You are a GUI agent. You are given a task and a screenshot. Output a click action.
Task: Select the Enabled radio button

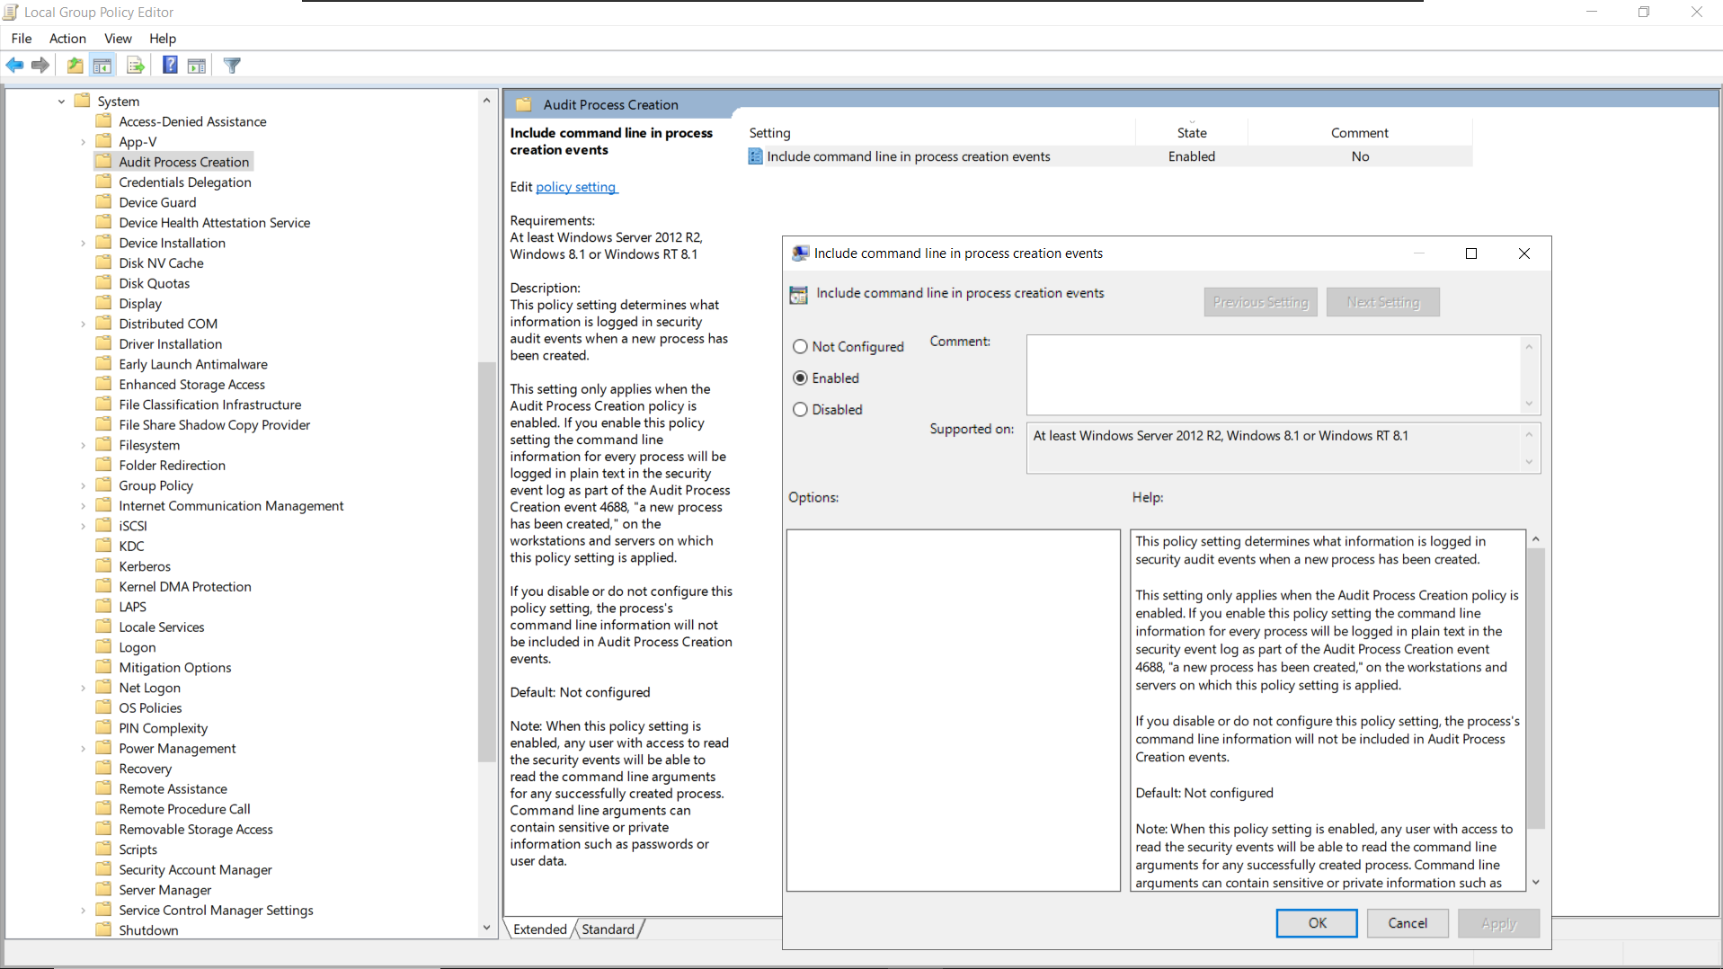800,378
